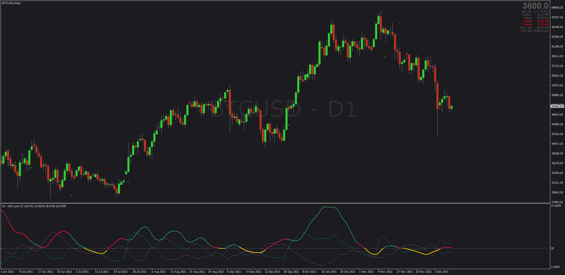Click the 65448.20 price axis label
The image size is (565, 275).
coord(557,27)
